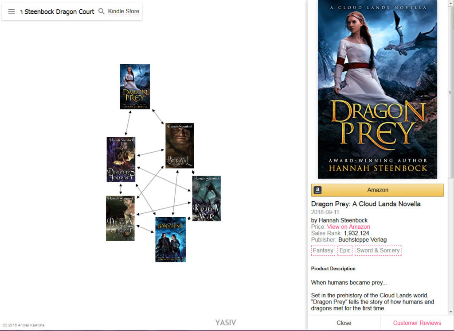454x331 pixels.
Task: Open the Customer Reviews tab
Action: 417,323
